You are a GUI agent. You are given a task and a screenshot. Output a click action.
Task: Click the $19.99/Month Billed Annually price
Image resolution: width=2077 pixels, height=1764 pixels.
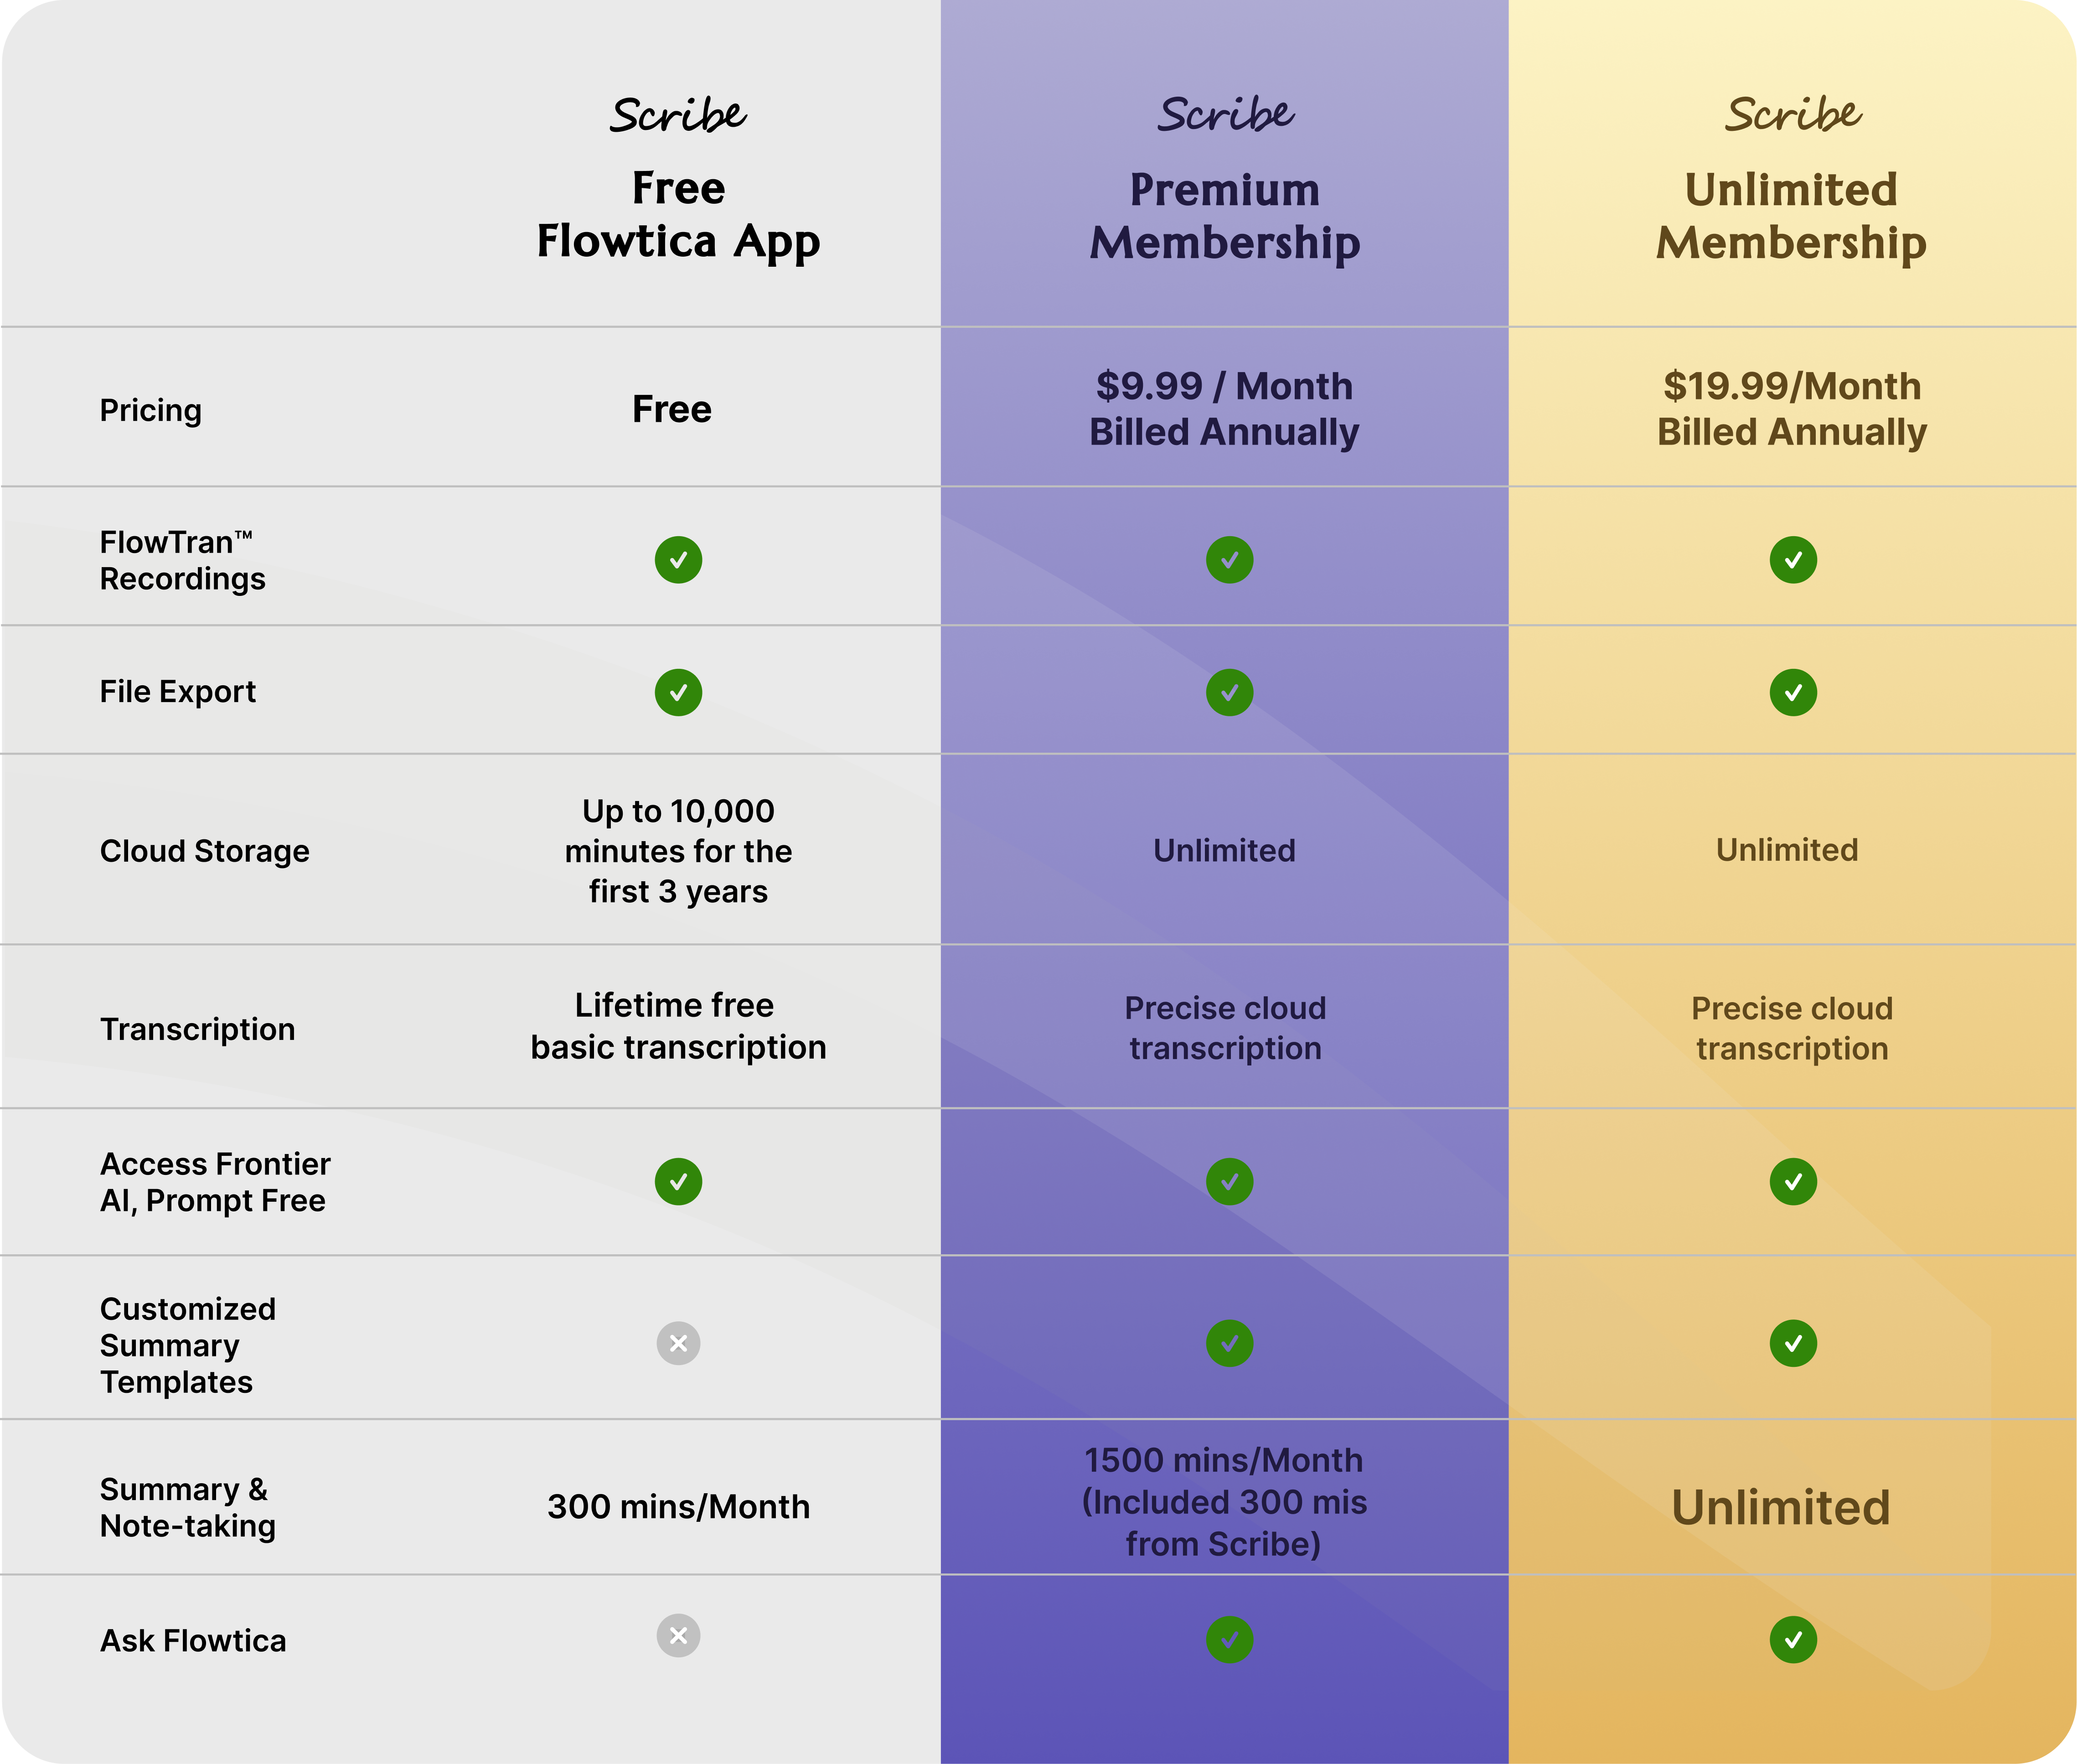coord(1791,409)
